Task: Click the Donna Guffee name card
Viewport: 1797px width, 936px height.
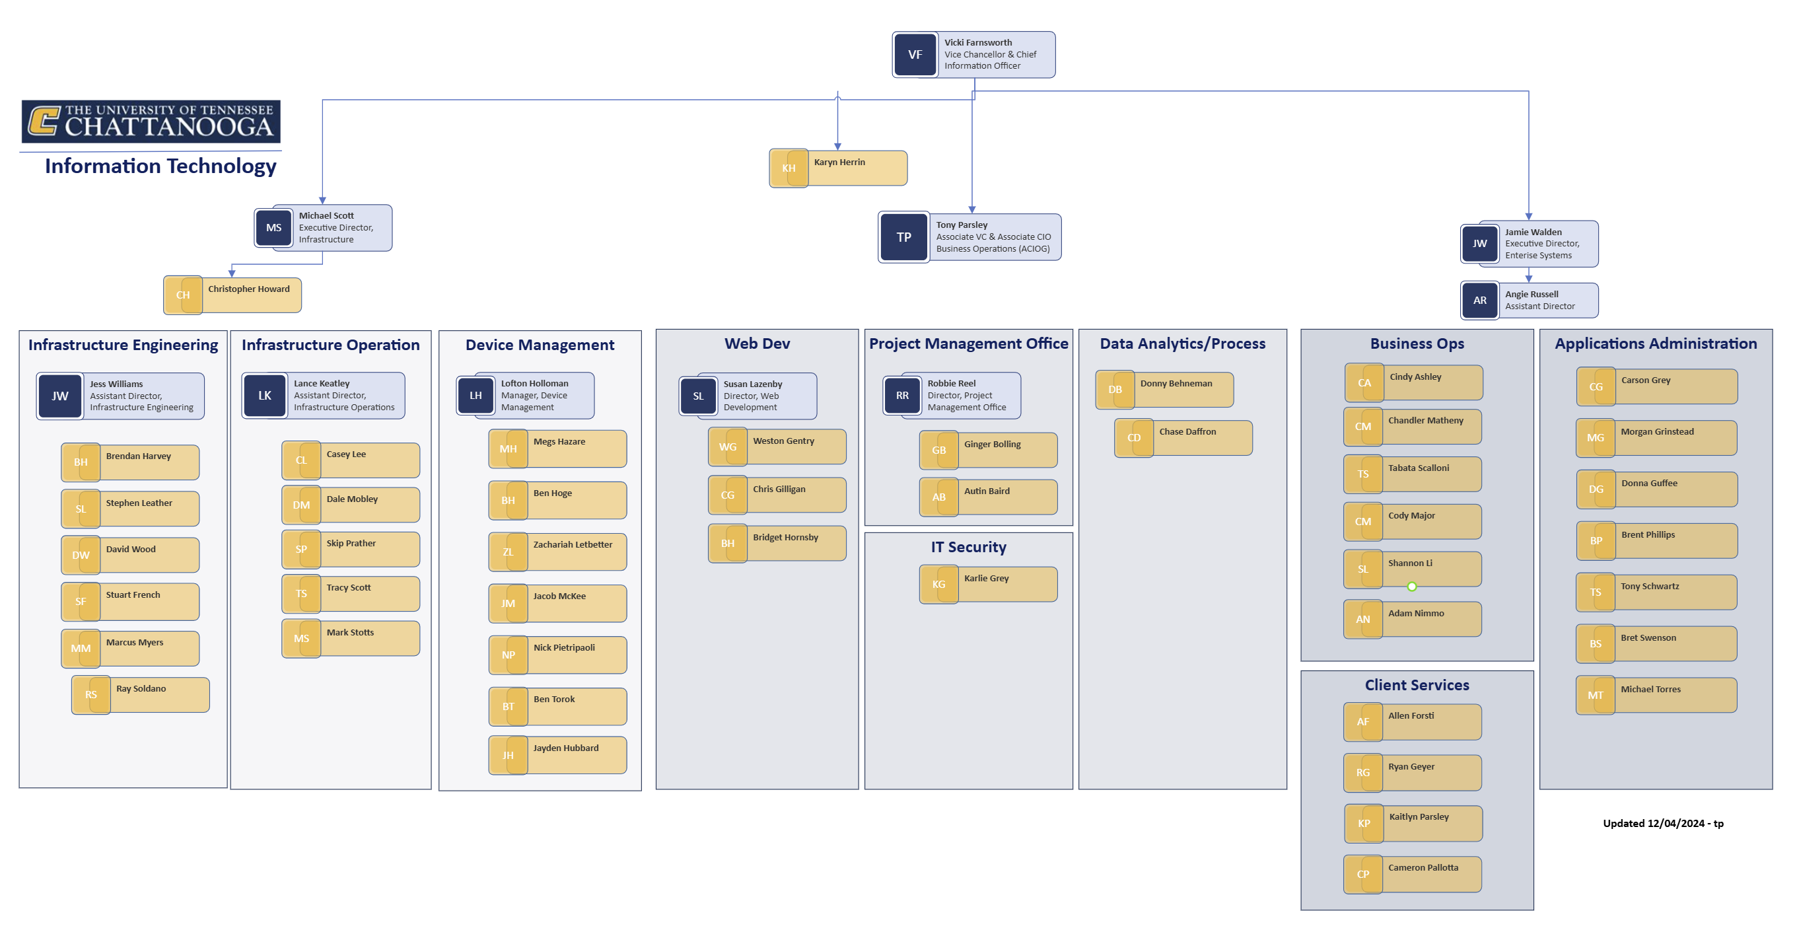Action: (x=1657, y=489)
